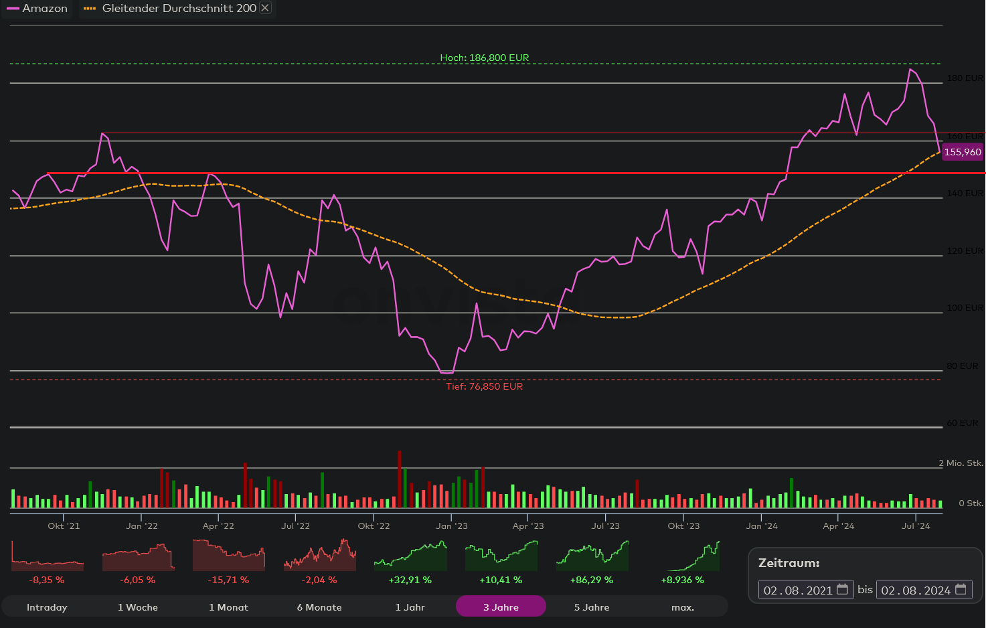Switch to 1 Jahr view

410,607
